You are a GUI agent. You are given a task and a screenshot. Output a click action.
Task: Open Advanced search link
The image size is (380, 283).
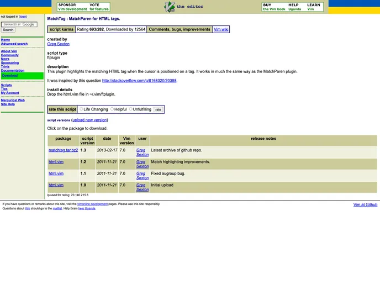coord(14,44)
